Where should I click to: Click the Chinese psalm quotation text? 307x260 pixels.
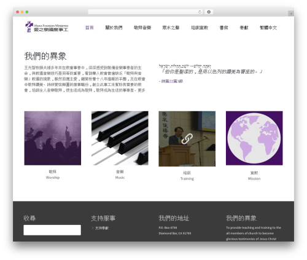(211, 72)
